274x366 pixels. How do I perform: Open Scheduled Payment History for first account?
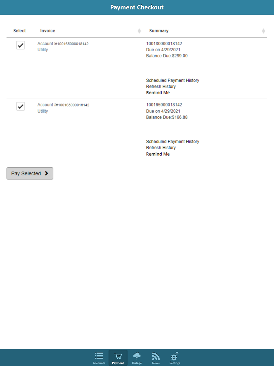(173, 80)
